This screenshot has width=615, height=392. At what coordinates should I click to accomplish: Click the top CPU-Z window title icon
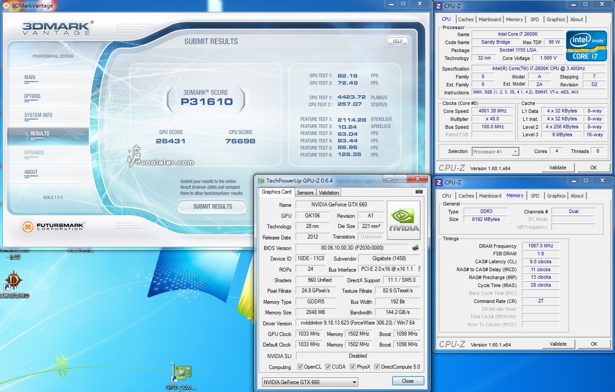click(439, 6)
